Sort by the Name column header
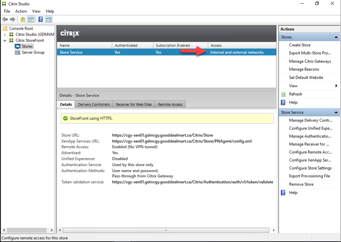 point(84,45)
